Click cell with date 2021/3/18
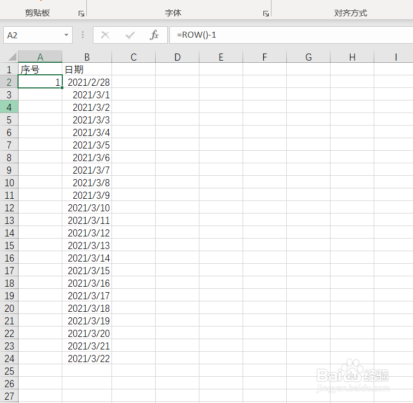The width and height of the screenshot is (413, 403). coord(87,308)
